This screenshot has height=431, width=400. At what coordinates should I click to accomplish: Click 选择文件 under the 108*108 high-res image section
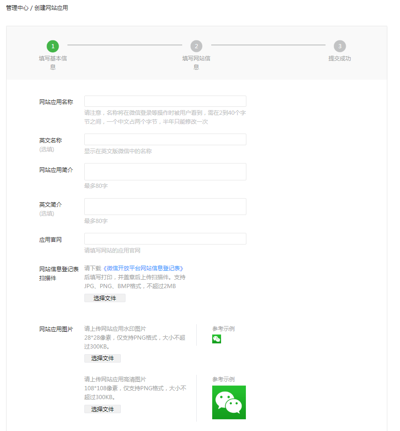pyautogui.click(x=102, y=409)
